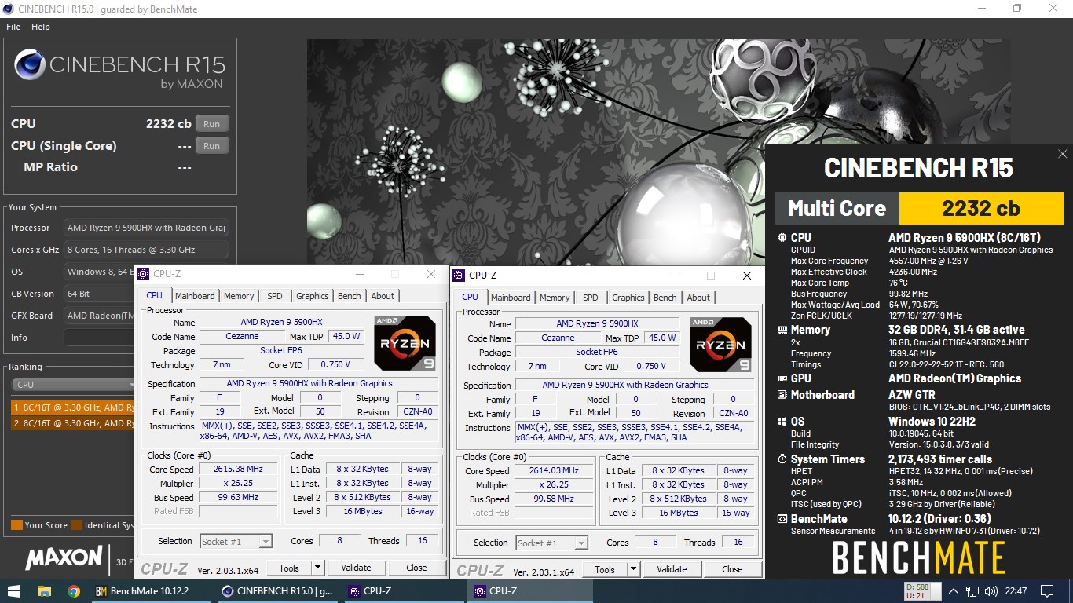Switch to Mainboard tab in right CPU-Z window
This screenshot has height=603, width=1073.
tap(511, 298)
